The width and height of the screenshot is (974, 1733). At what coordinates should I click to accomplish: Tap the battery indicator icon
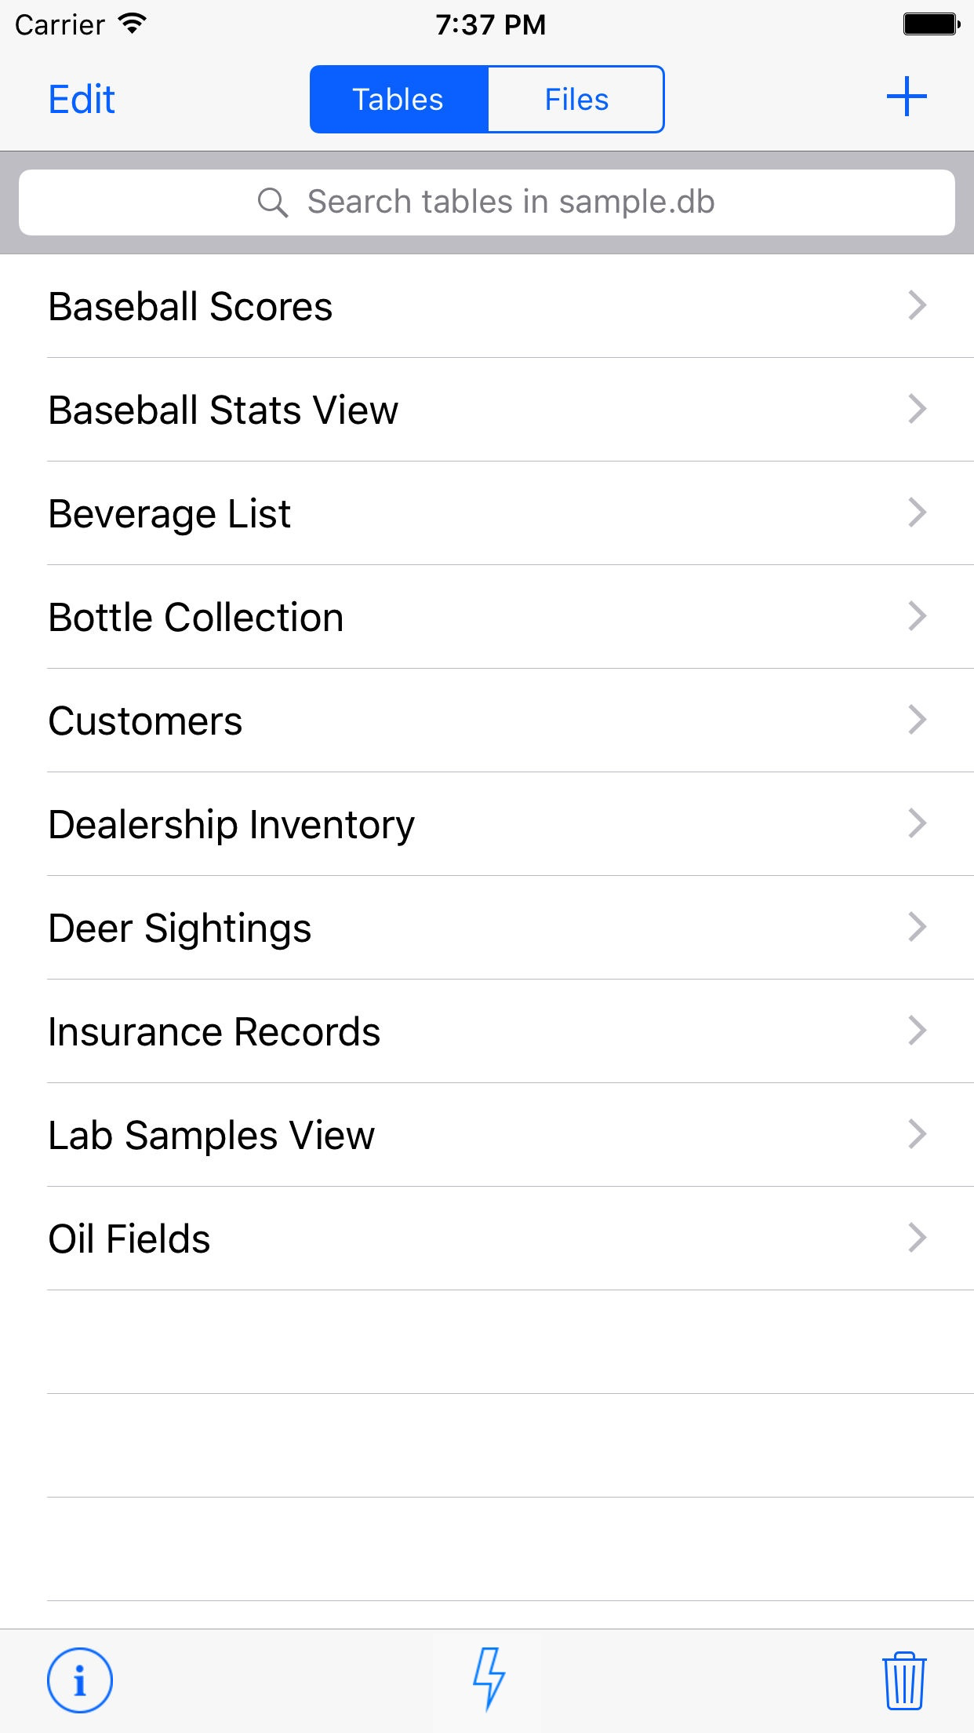(931, 24)
